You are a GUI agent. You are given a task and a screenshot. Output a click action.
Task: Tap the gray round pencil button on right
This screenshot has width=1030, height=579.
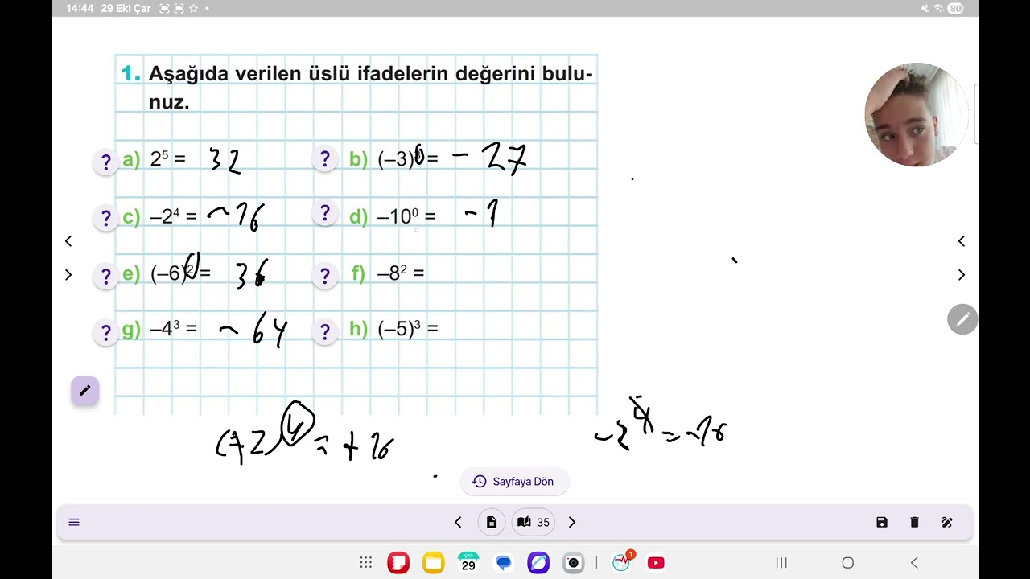pos(962,320)
